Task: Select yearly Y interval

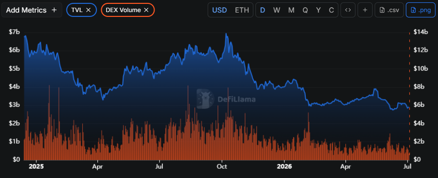Action: (318, 10)
